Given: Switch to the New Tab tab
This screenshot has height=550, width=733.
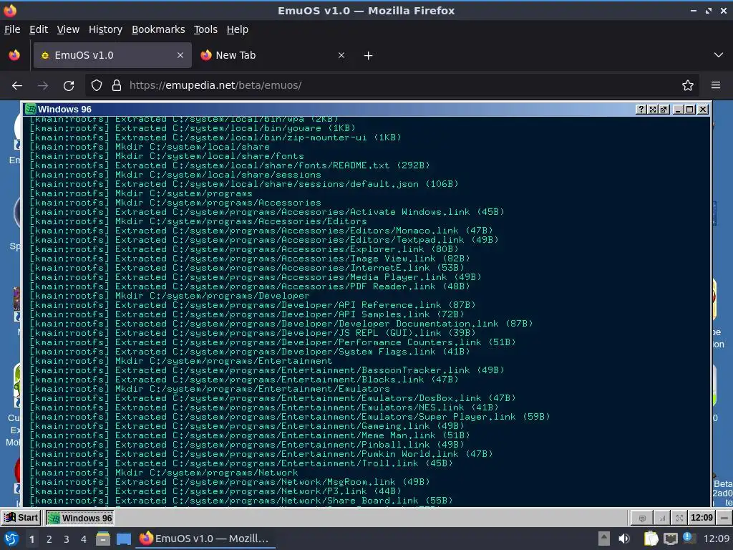Looking at the screenshot, I should (273, 55).
